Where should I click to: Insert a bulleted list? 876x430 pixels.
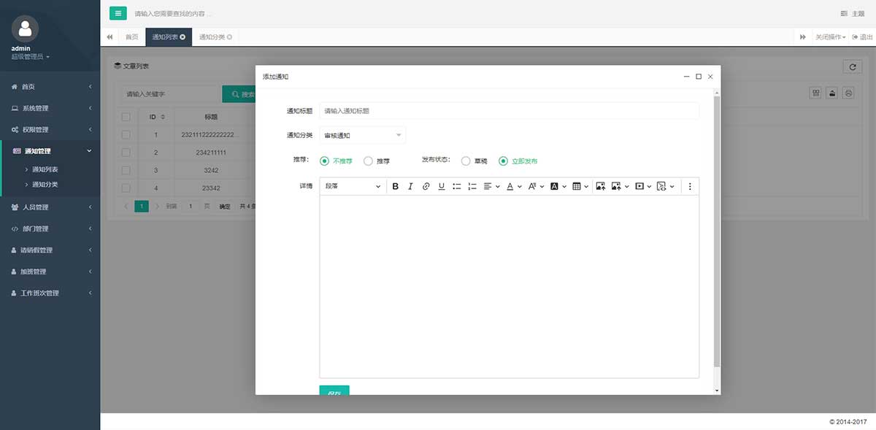click(x=457, y=187)
